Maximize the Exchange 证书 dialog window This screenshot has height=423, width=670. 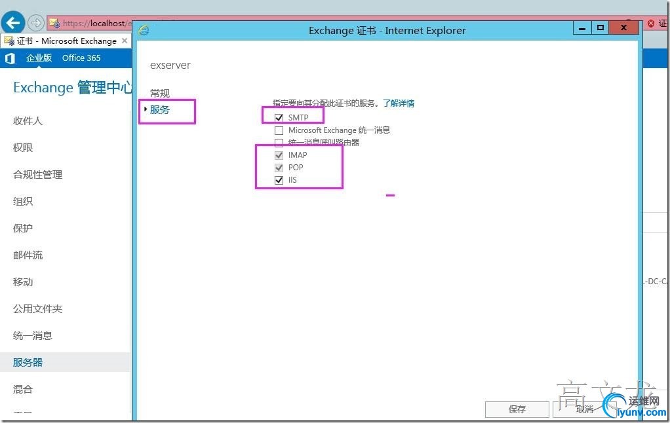601,28
